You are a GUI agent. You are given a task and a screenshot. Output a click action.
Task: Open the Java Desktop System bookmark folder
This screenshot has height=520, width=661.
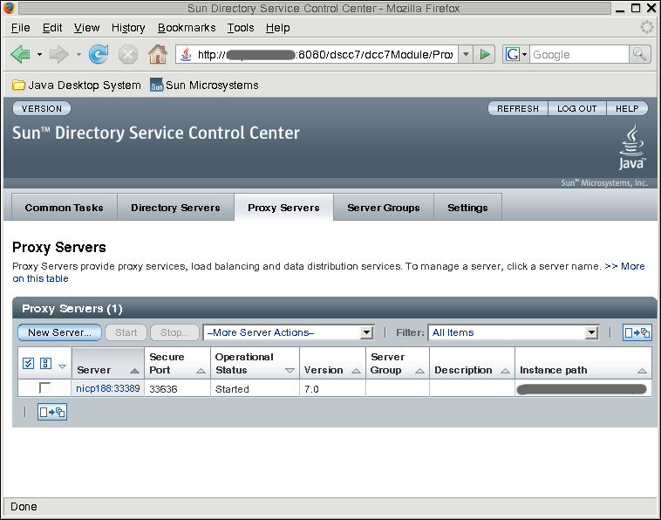coord(76,86)
